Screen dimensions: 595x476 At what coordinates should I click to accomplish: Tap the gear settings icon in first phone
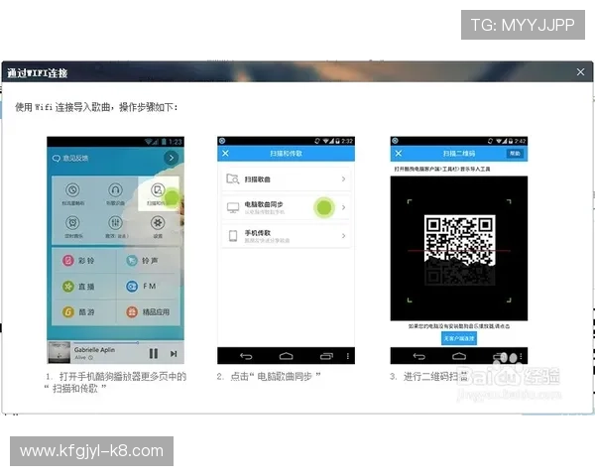point(158,222)
